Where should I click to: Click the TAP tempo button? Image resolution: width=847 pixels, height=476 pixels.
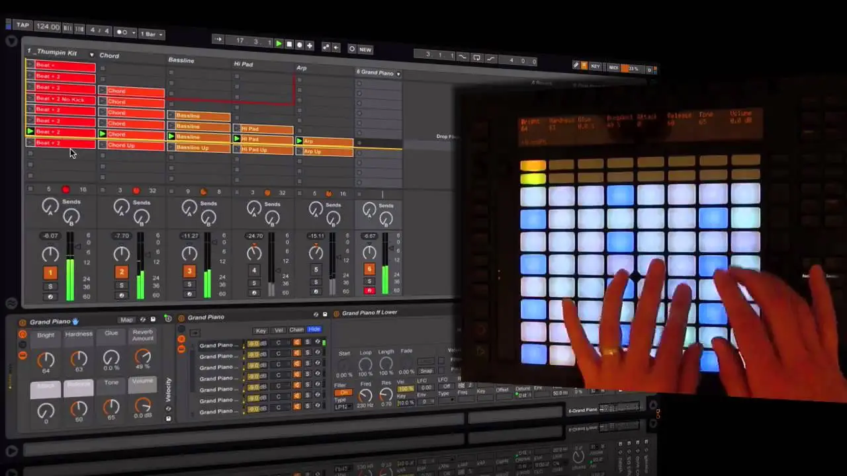23,25
